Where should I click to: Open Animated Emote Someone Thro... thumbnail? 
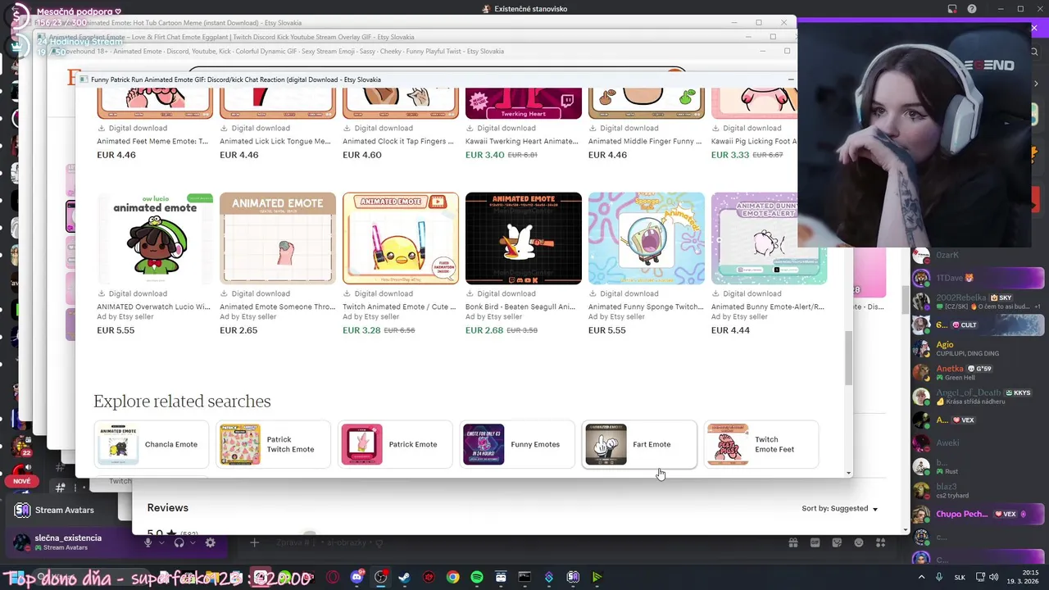pos(278,238)
